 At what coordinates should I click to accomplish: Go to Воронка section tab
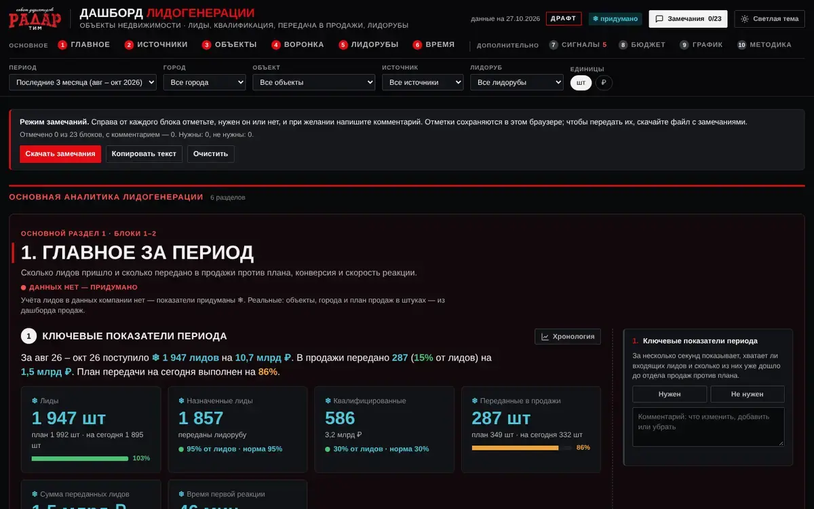click(x=298, y=45)
